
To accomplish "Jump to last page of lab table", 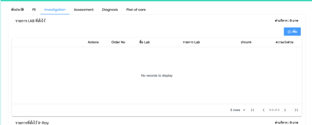I will click(x=296, y=110).
